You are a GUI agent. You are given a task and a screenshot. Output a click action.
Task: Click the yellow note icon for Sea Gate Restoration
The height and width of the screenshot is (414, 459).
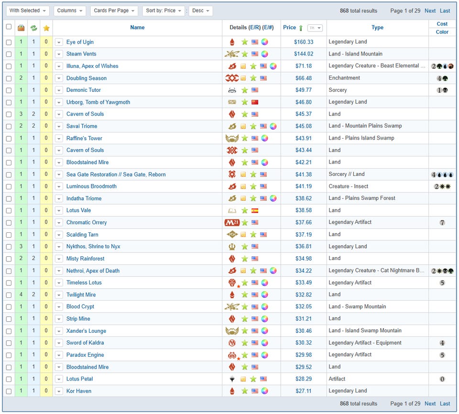click(243, 175)
